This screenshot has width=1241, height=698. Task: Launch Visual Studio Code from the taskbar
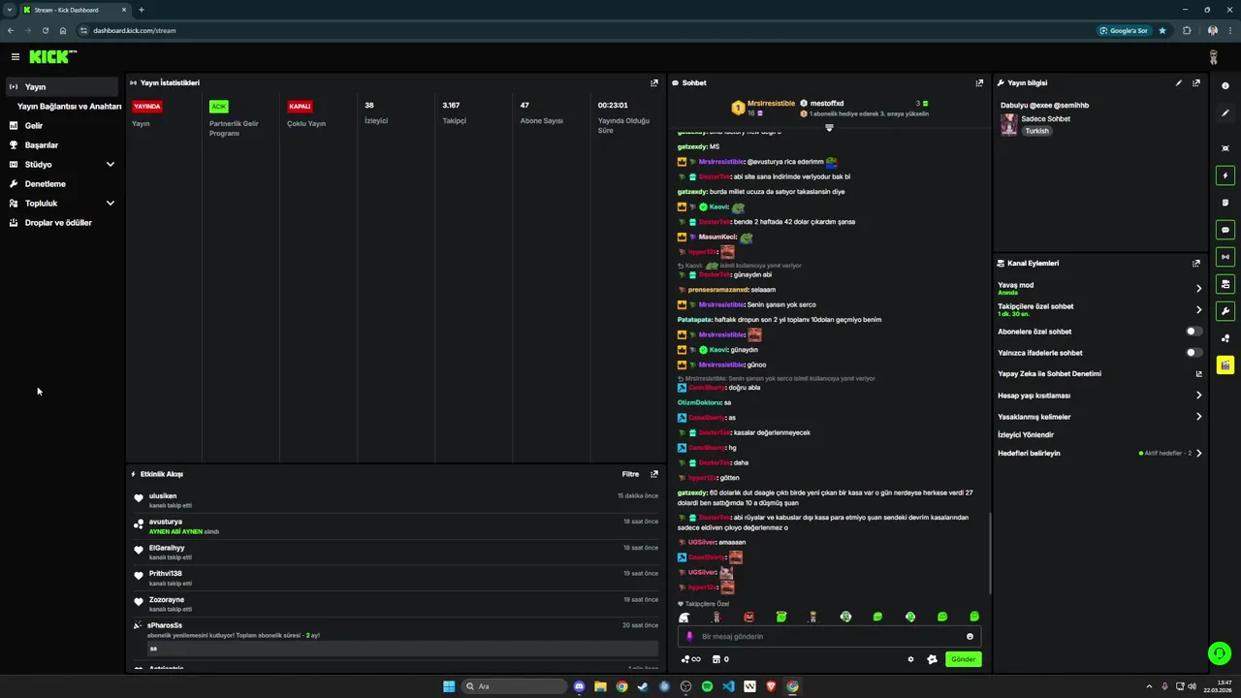pyautogui.click(x=728, y=686)
